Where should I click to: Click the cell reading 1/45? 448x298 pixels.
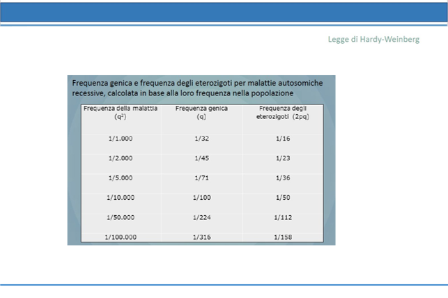click(x=202, y=158)
